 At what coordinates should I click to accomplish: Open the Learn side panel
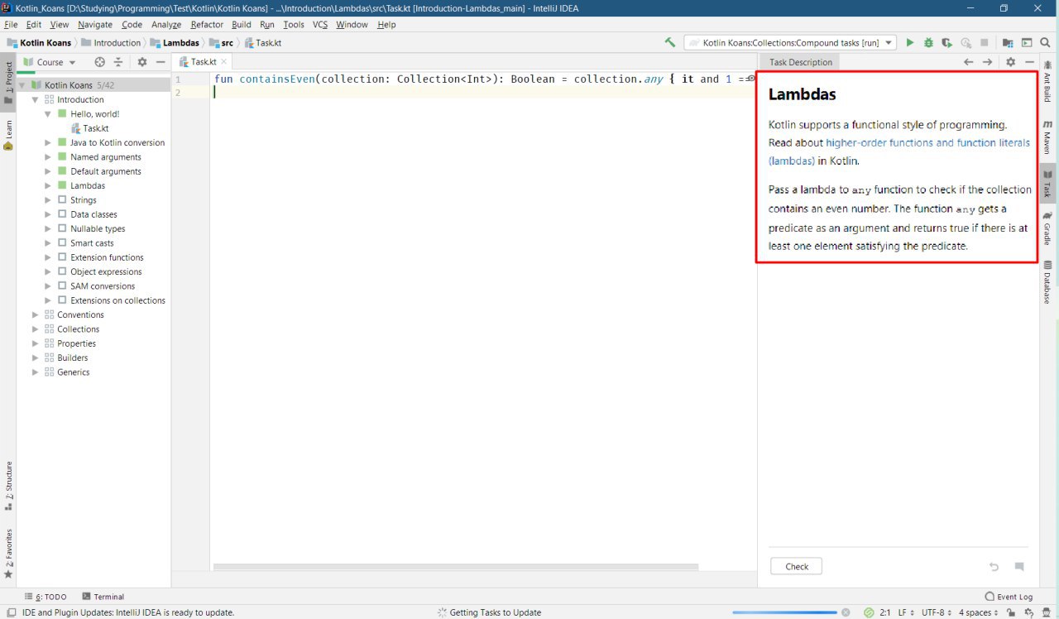pos(8,136)
